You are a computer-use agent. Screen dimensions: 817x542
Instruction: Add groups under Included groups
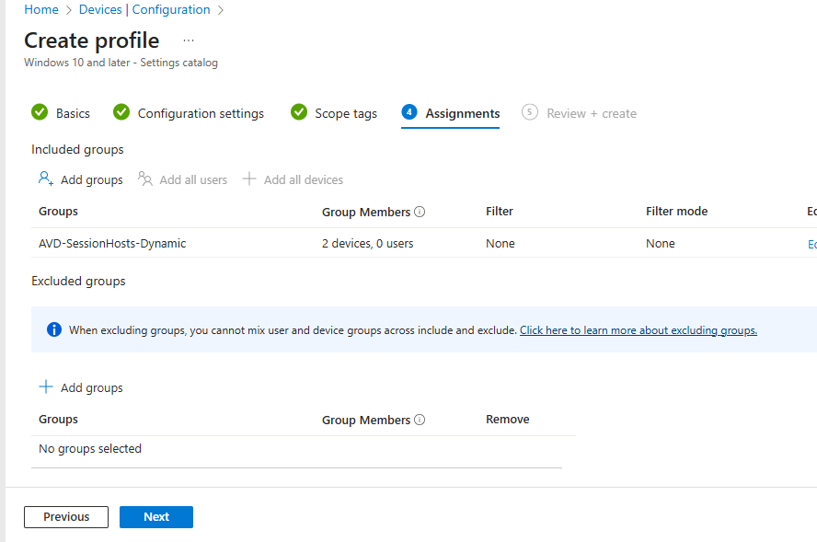pyautogui.click(x=81, y=179)
